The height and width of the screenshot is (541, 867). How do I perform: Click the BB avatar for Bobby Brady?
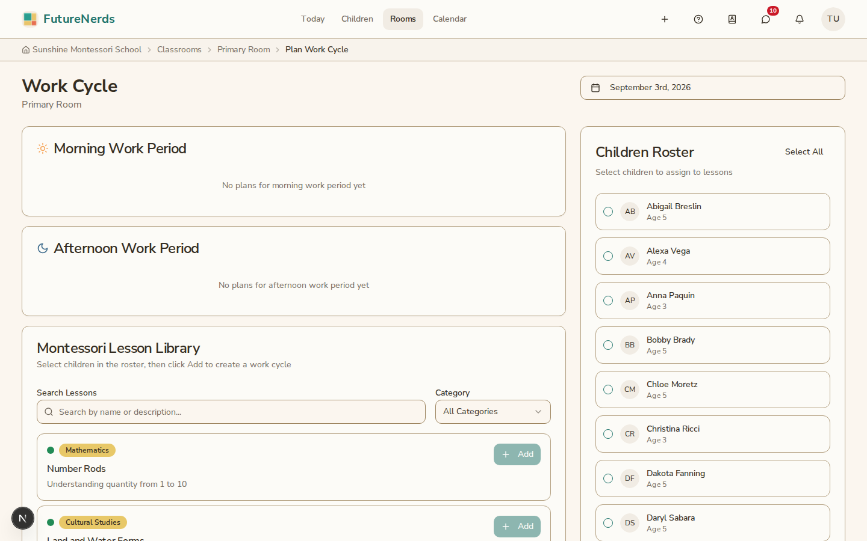tap(630, 345)
